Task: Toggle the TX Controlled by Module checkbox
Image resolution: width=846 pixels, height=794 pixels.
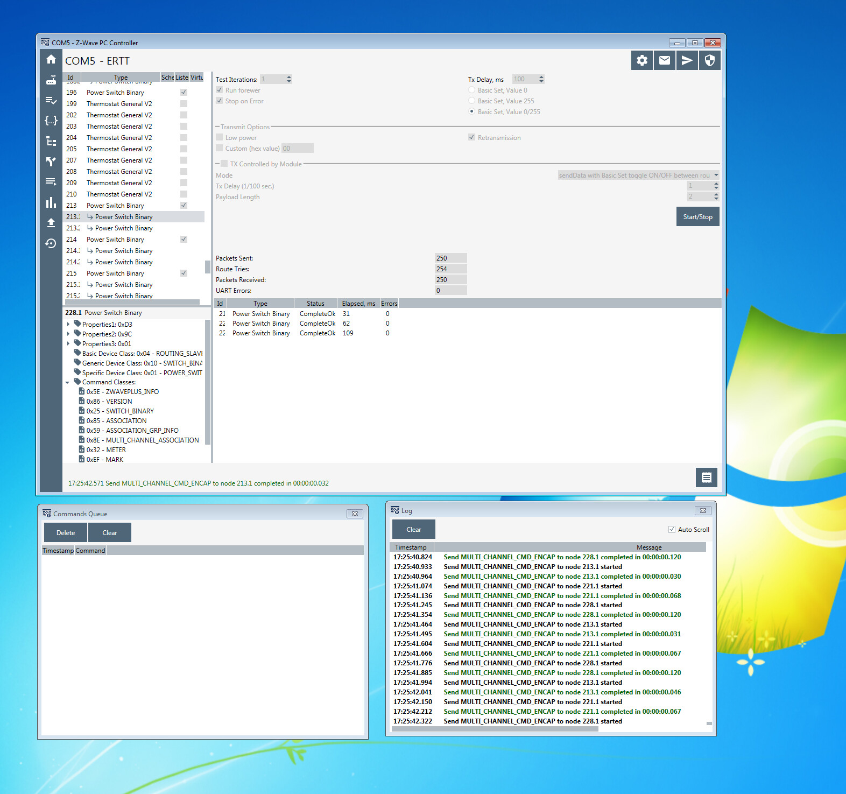Action: (x=224, y=164)
